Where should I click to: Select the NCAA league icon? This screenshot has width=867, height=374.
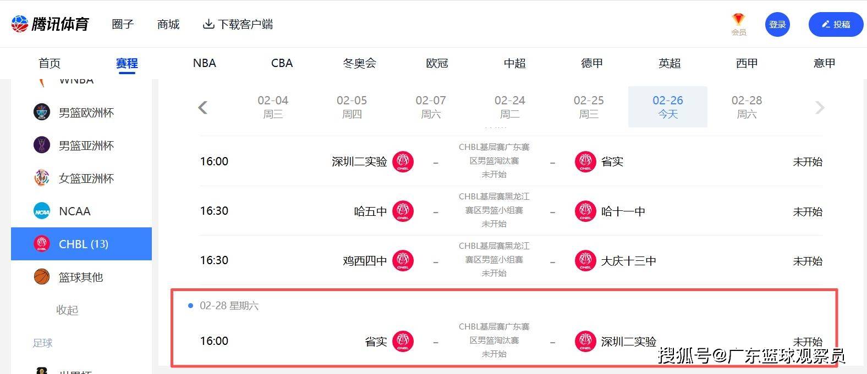point(42,211)
